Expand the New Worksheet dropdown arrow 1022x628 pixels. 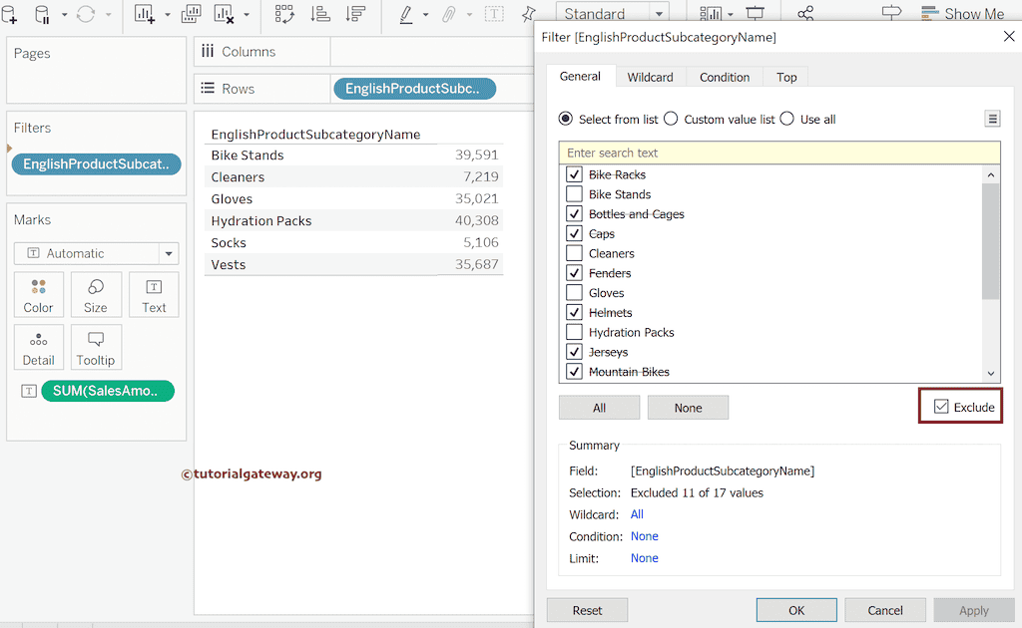168,14
